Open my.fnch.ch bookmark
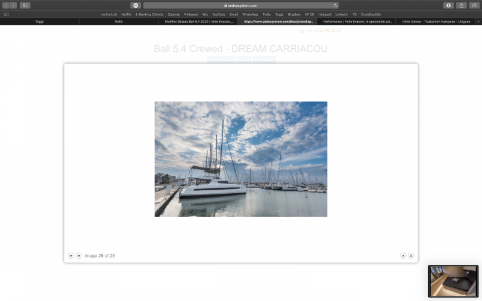Image resolution: width=482 pixels, height=301 pixels. coord(108,14)
